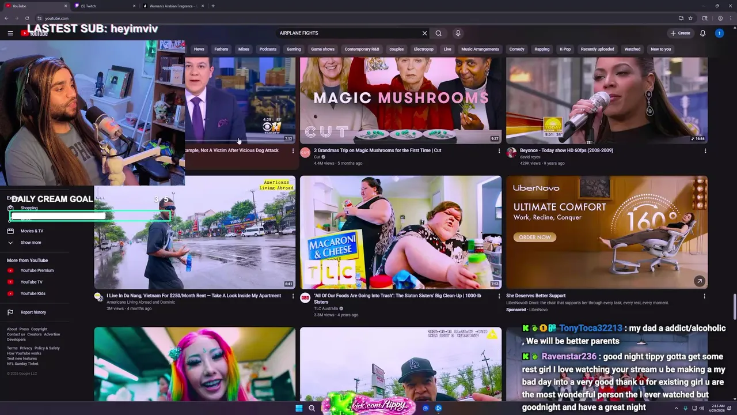Open the david reyes channel avatar
The height and width of the screenshot is (415, 737).
point(511,153)
